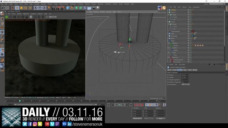Switch to the Caps tab
Viewport: 228px width, 128px height.
pyautogui.click(x=185, y=70)
